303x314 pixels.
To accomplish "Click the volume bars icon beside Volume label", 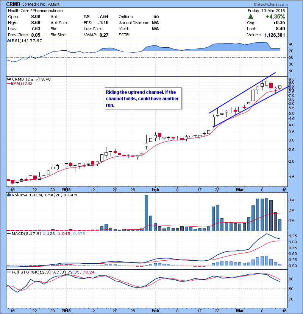I will [9, 195].
